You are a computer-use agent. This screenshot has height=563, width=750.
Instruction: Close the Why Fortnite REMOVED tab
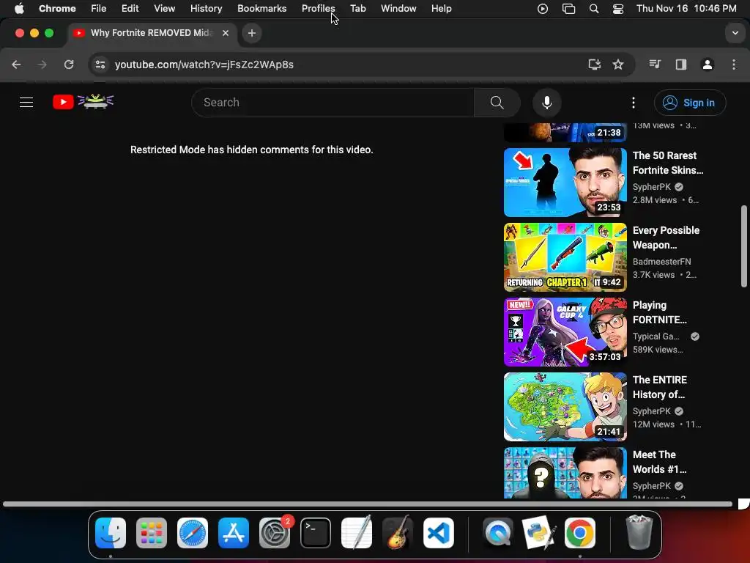pos(226,33)
